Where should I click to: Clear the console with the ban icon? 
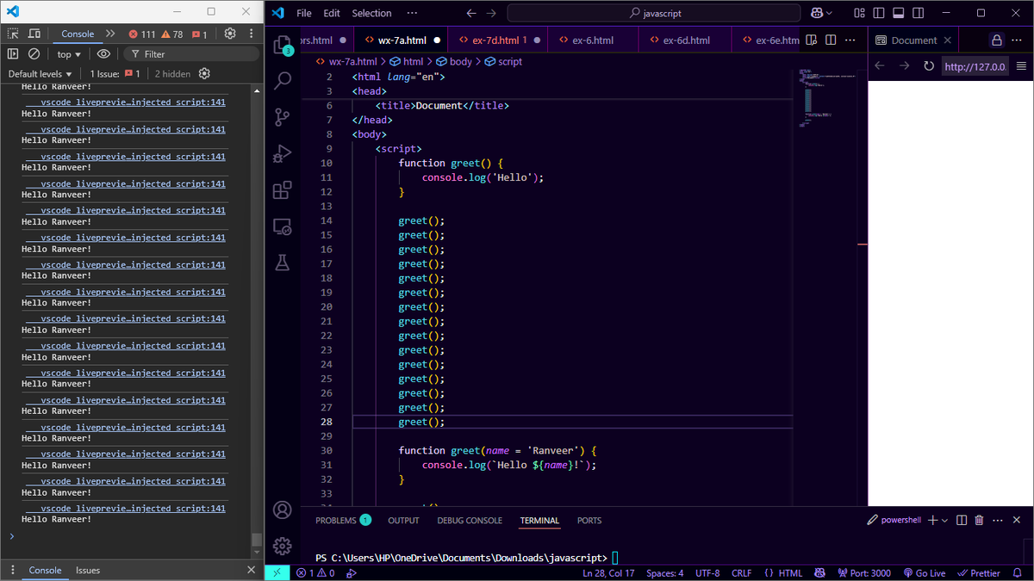click(34, 53)
